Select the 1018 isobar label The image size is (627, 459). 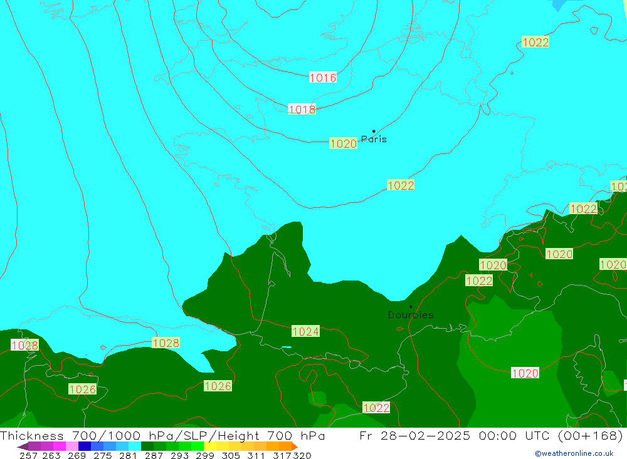[x=302, y=109]
